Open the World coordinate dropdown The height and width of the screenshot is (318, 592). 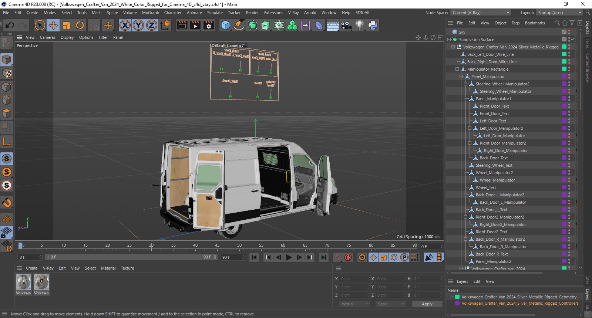pyautogui.click(x=354, y=304)
